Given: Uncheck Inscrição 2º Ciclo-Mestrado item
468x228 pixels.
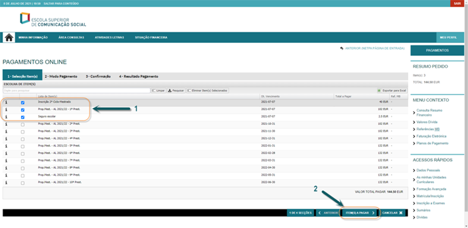Looking at the screenshot, I should point(23,103).
